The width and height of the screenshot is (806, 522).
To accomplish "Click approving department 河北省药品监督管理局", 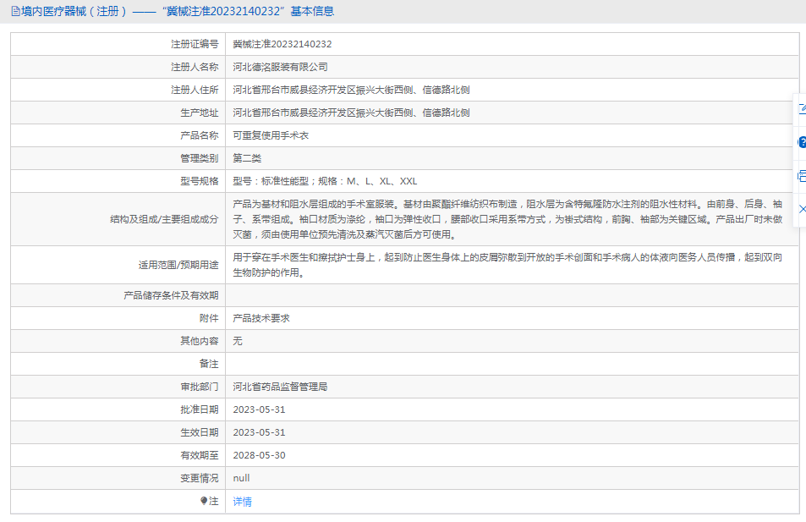I will click(x=280, y=387).
